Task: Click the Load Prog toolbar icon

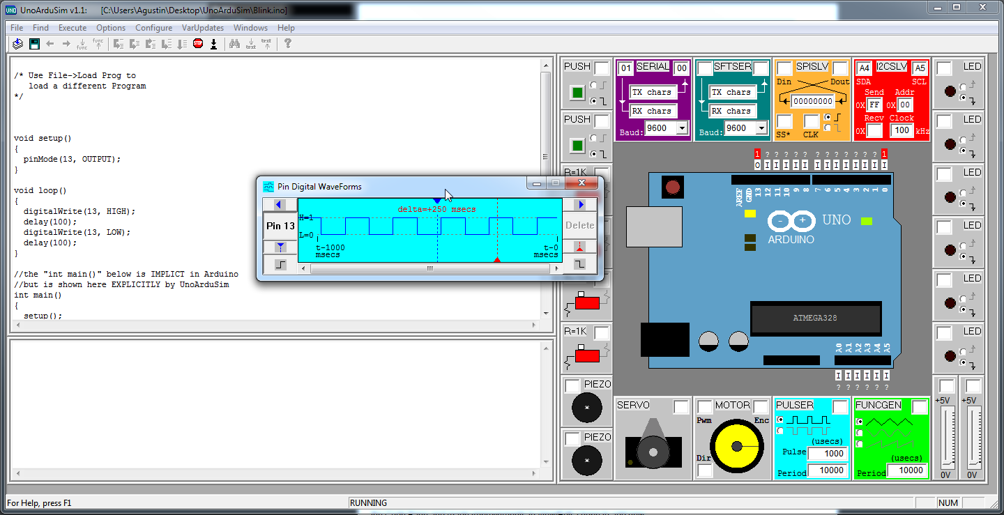Action: [17, 43]
